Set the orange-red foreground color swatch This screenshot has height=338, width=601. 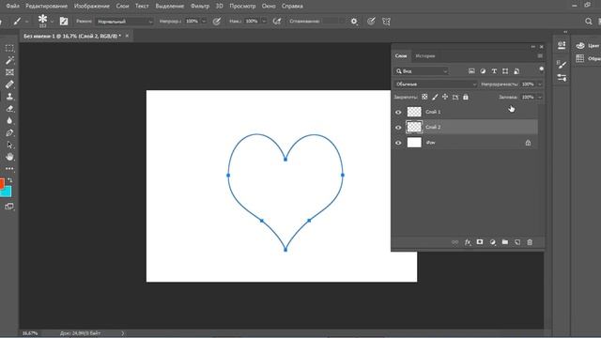tap(2, 183)
